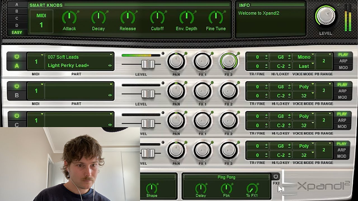This screenshot has width=358, height=201.
Task: Click the Shape knob
Action: point(152,188)
